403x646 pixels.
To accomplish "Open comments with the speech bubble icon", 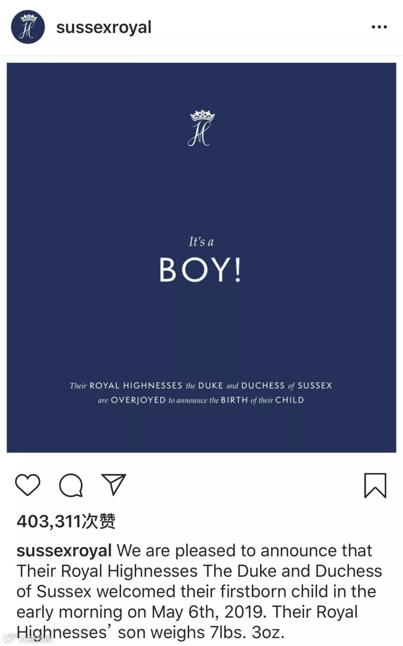I will tap(71, 485).
